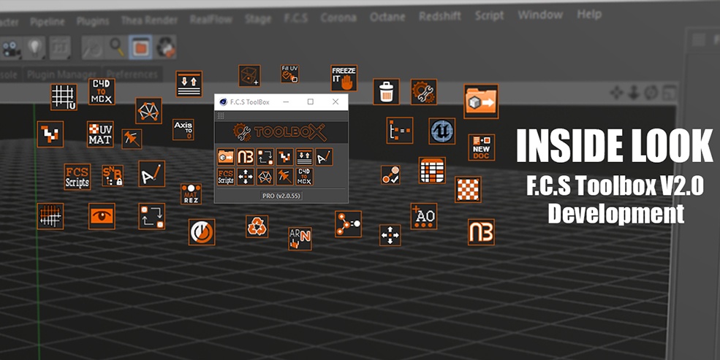Open the Stage menu
Screen dimensions: 720x360
(257, 19)
